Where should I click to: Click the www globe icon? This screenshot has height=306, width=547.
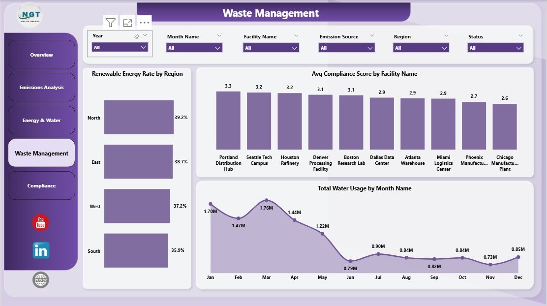tap(41, 279)
